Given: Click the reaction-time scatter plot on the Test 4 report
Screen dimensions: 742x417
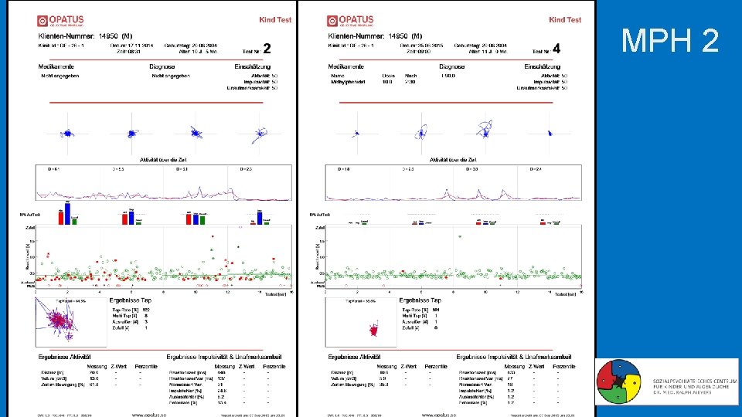Looking at the screenshot, I should (x=454, y=257).
